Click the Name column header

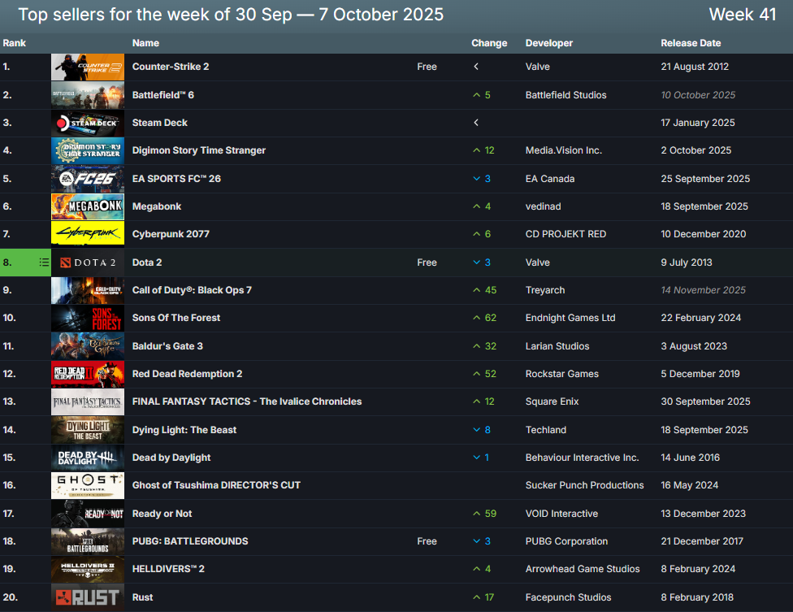coord(145,43)
